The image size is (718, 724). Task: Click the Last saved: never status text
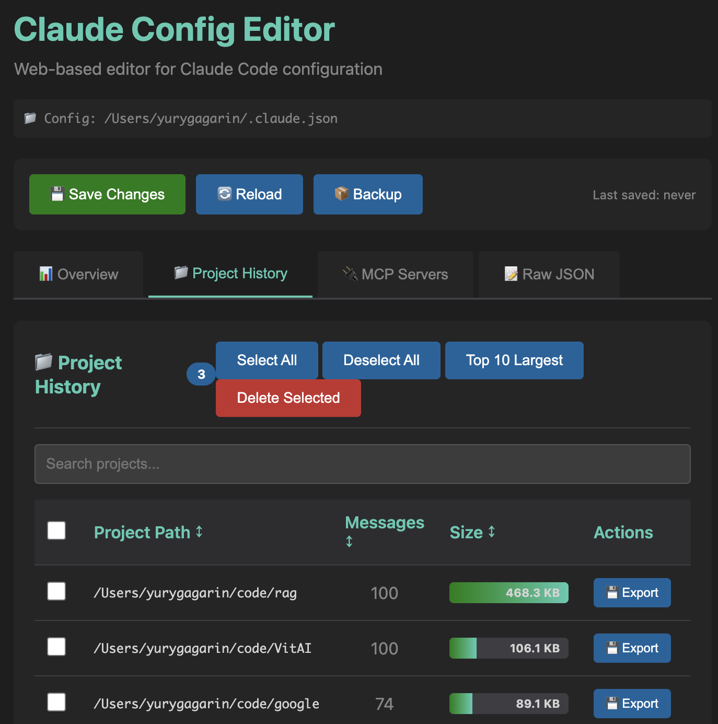[x=644, y=195]
